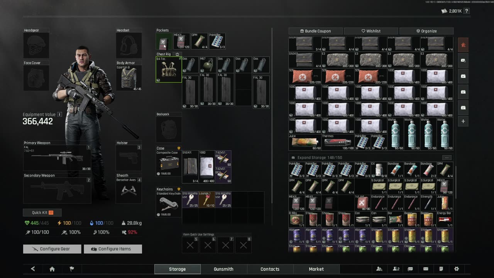Viewport: 494px width, 278px height.
Task: Select the Mil.Kit showing 98/120
Action: 445,186
